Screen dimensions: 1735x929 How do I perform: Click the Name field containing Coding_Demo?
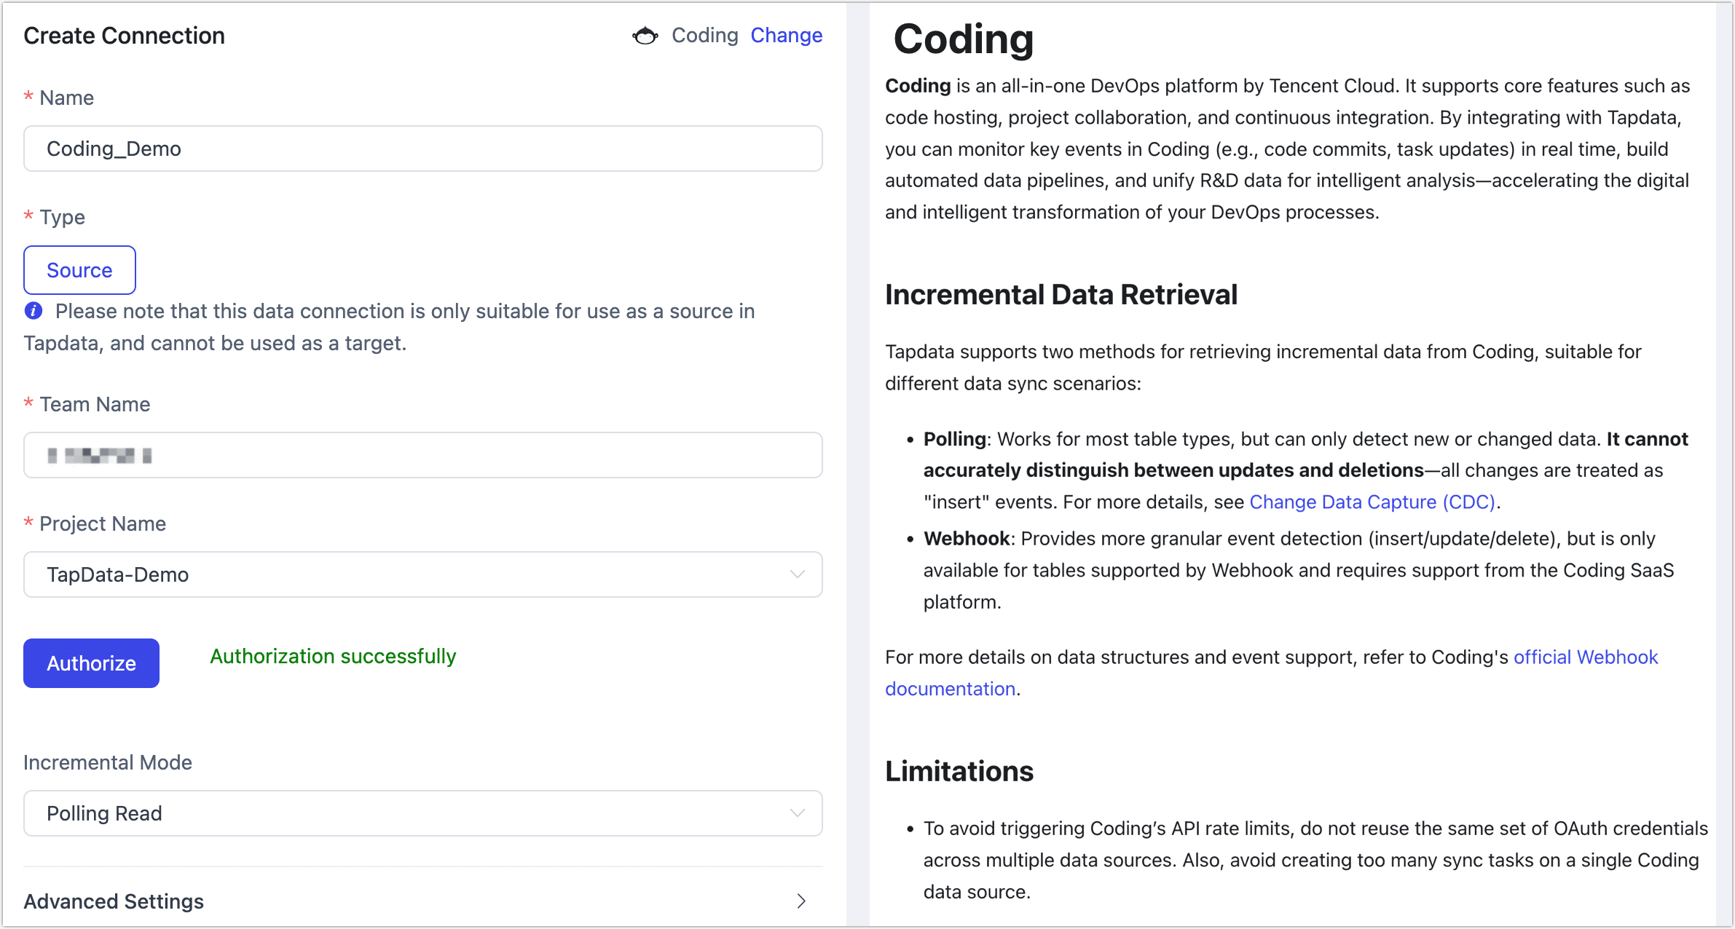pyautogui.click(x=422, y=149)
